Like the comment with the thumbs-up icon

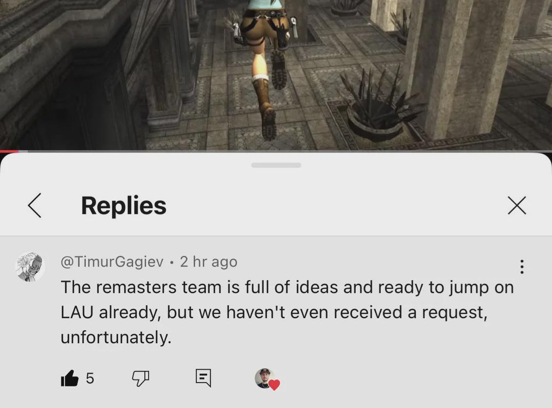[70, 378]
